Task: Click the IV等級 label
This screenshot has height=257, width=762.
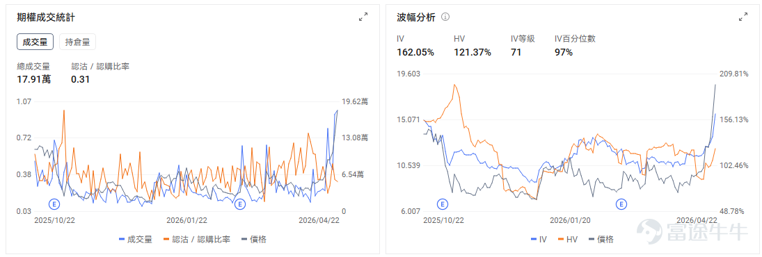Action: (523, 39)
